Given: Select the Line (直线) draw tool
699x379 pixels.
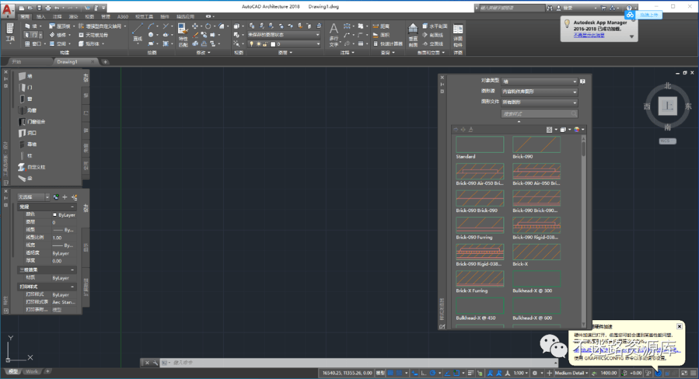Looking at the screenshot, I should tap(137, 33).
